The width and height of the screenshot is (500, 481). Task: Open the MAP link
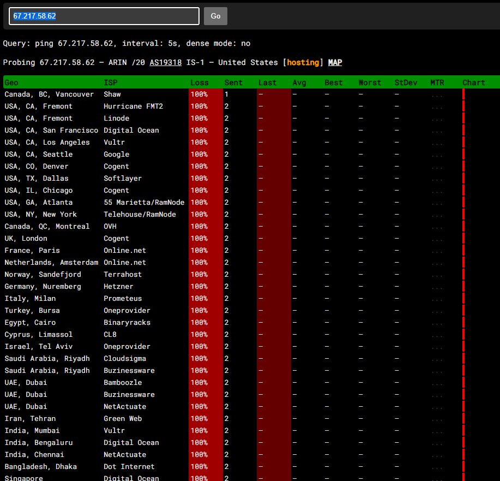point(335,63)
